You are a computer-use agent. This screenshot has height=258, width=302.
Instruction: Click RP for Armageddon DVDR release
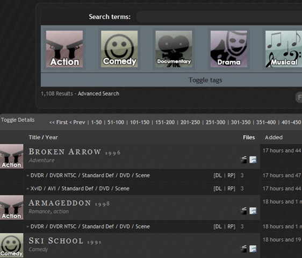coord(231,226)
